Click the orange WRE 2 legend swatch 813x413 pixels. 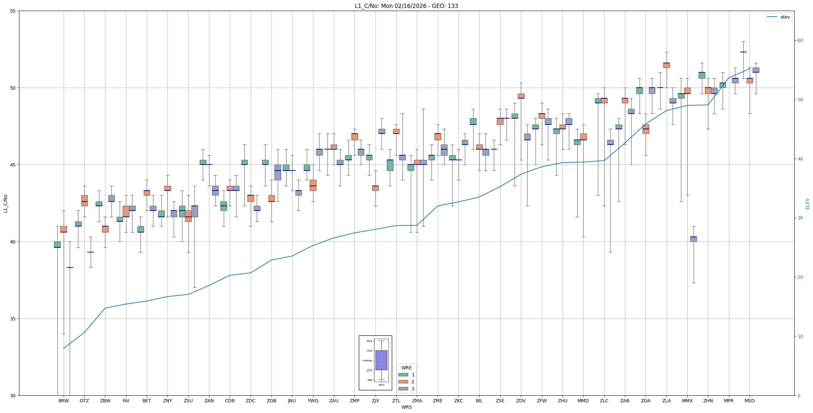[x=403, y=382]
